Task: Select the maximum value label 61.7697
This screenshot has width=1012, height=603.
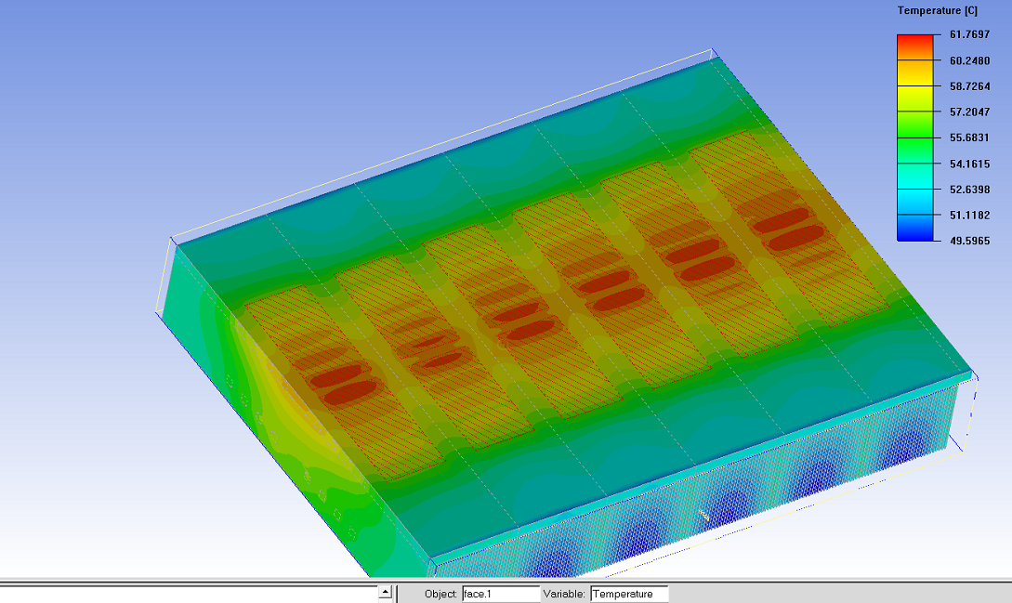Action: (x=968, y=34)
